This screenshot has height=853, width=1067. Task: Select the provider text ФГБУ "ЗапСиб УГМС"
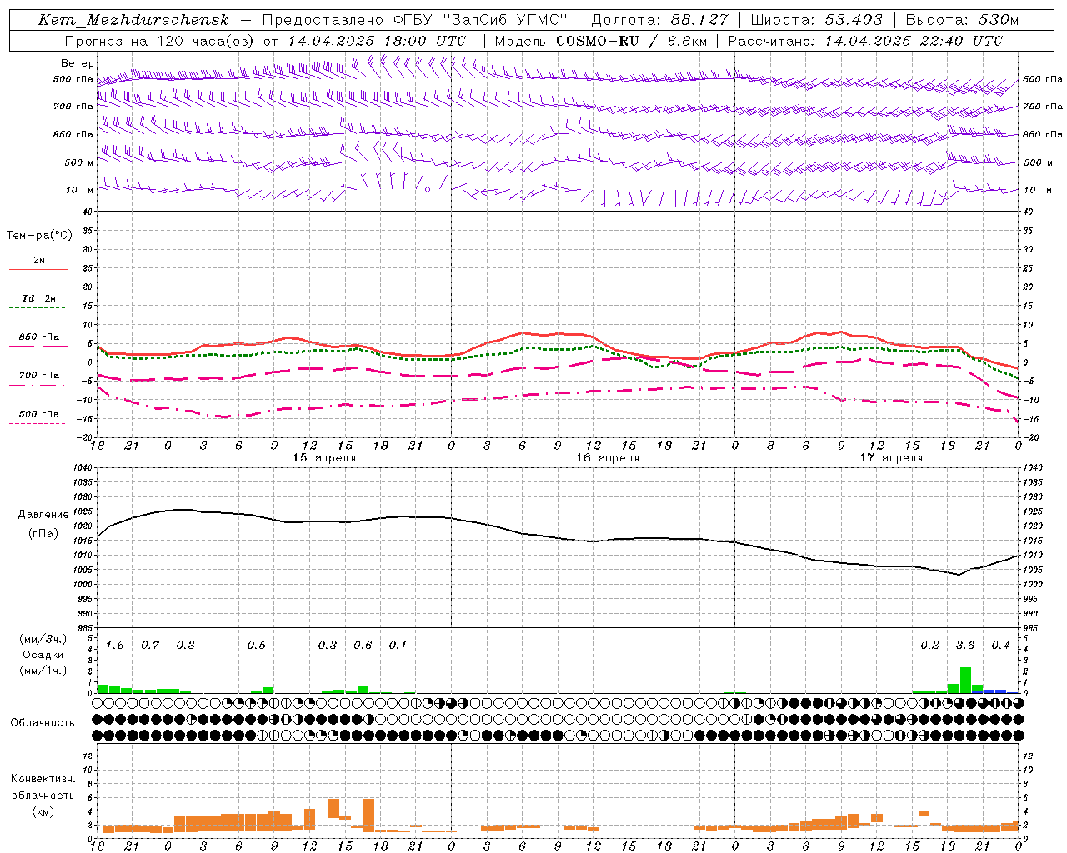479,20
